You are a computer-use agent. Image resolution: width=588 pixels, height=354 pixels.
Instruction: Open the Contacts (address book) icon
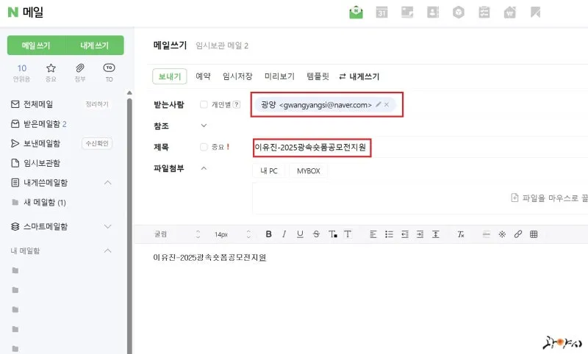433,12
